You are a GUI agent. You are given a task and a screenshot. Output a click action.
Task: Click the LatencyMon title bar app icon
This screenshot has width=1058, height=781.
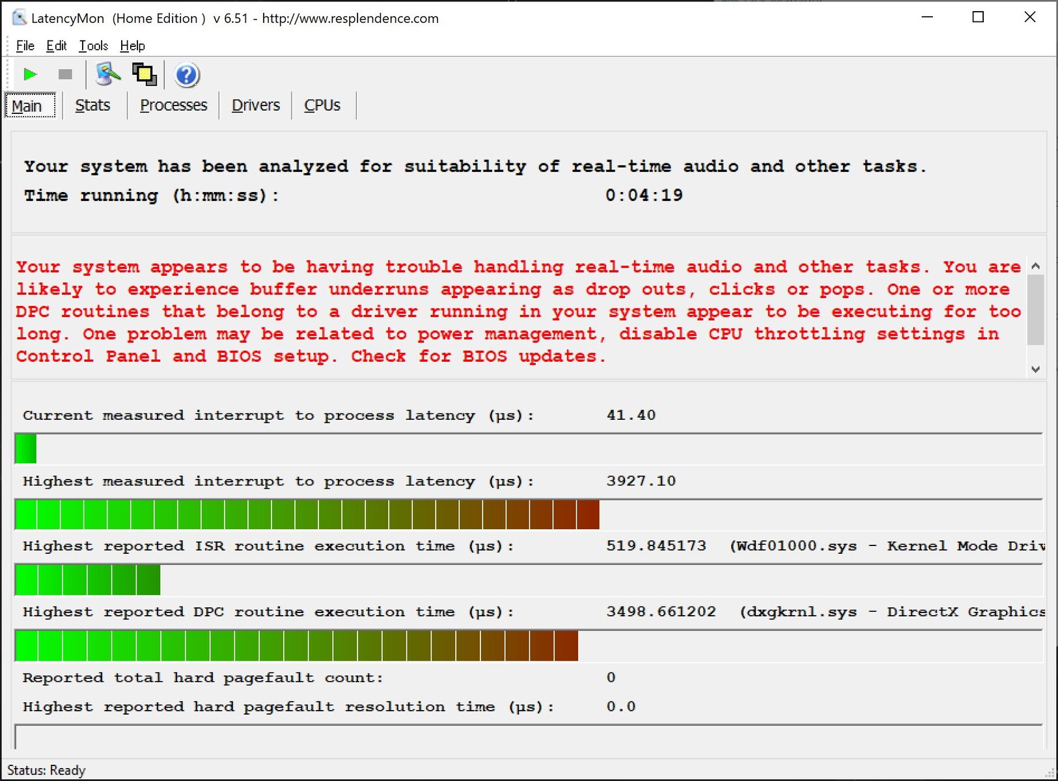pyautogui.click(x=20, y=18)
